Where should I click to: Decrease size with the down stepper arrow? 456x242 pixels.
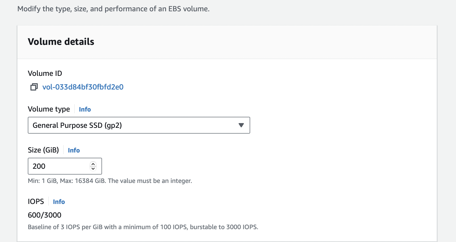93,169
